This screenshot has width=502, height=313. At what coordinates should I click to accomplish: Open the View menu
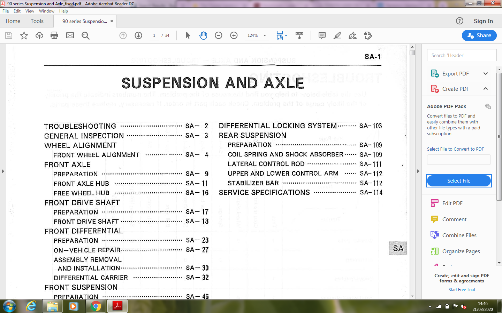coord(30,11)
